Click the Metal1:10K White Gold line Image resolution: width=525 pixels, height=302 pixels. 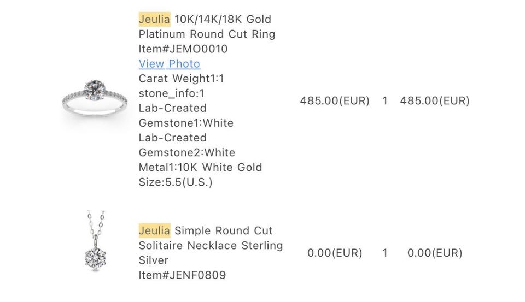coord(200,167)
